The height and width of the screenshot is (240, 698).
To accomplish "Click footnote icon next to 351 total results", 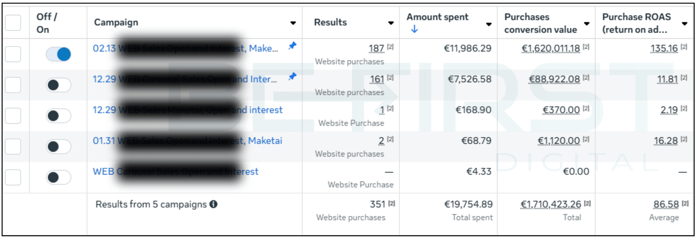I will pos(392,203).
